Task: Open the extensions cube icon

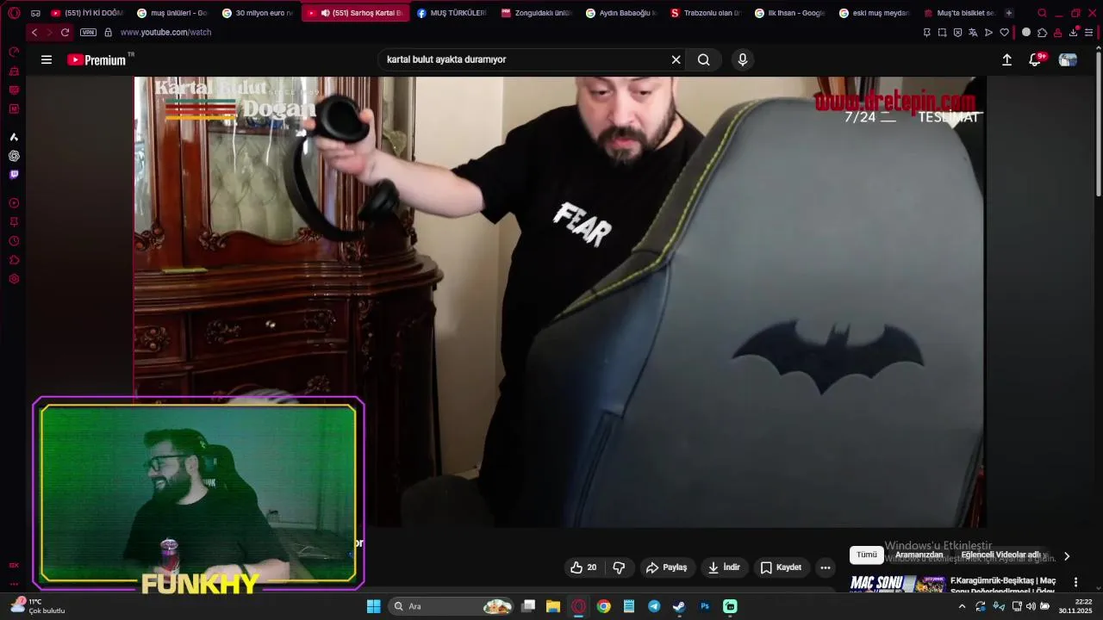Action: (1042, 33)
